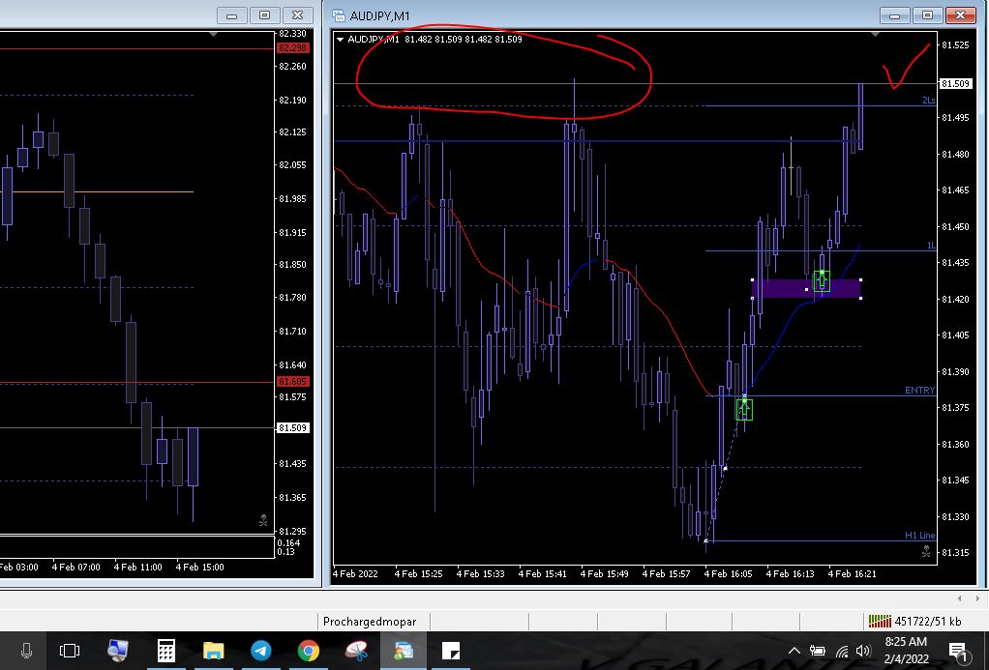
Task: Open File Explorer from the taskbar
Action: (213, 651)
